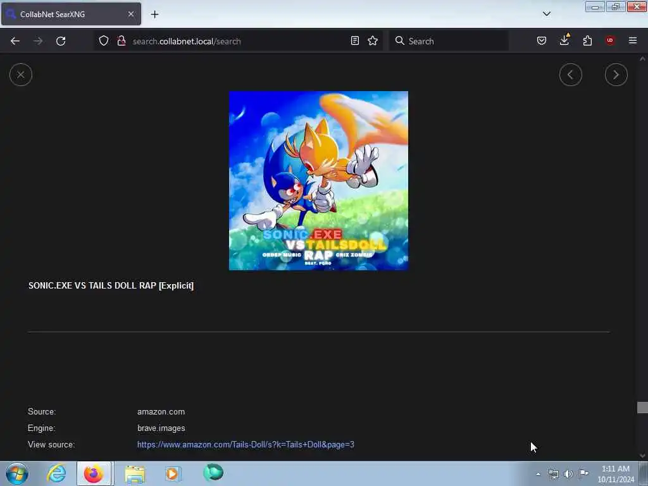Go to the previous image result
The image size is (648, 486).
pyautogui.click(x=570, y=75)
